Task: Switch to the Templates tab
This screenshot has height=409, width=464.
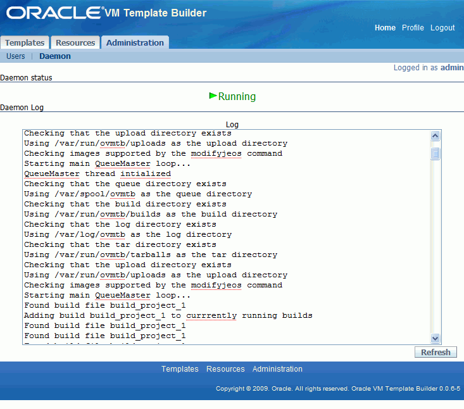Action: point(25,42)
